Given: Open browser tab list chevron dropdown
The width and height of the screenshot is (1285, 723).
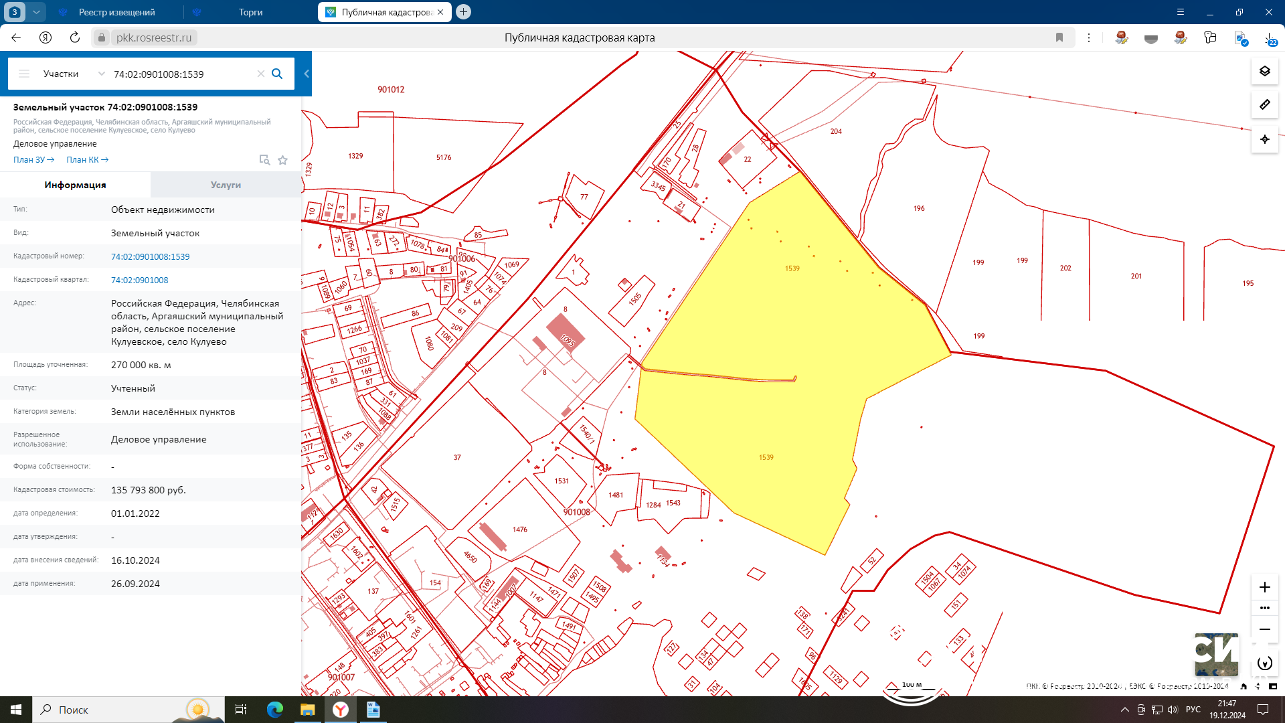Looking at the screenshot, I should 36,12.
